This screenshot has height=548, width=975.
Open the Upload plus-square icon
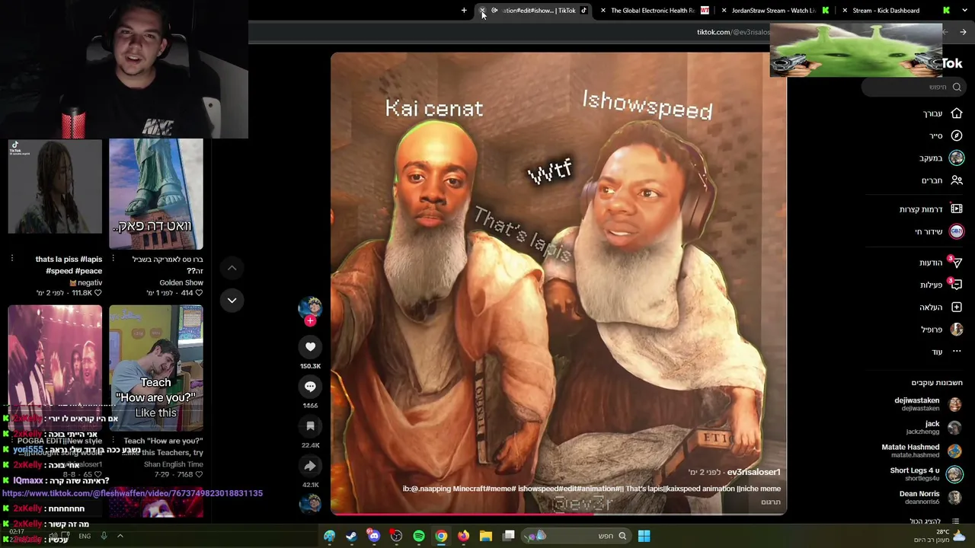click(957, 307)
